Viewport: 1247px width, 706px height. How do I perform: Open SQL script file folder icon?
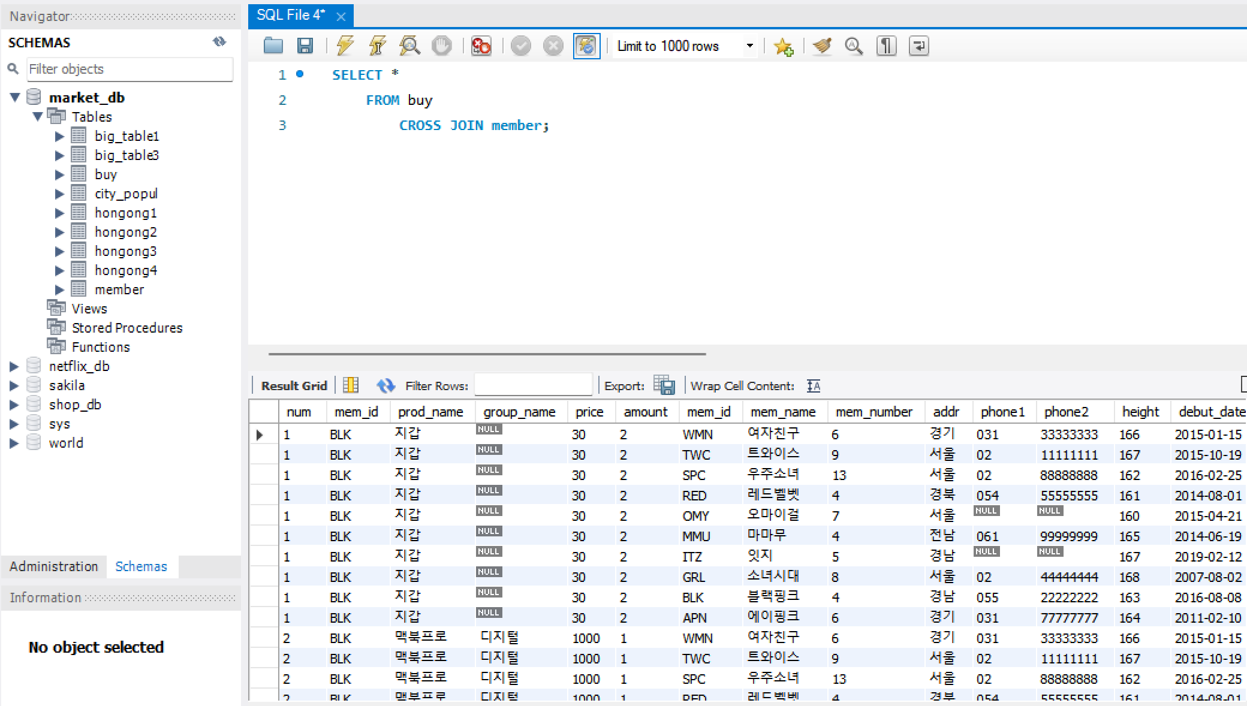tap(273, 46)
